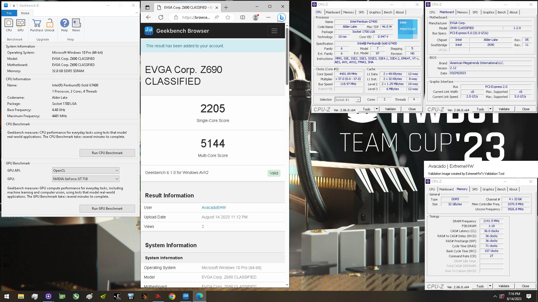
Task: Expand Tools dropdown arrow in CPU-Z Mainboard window
Action: [x=490, y=109]
